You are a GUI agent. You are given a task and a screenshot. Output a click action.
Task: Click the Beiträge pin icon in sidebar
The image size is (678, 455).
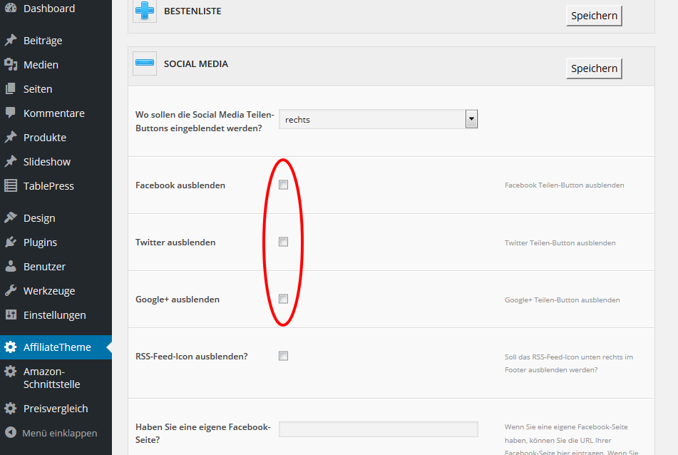point(11,41)
